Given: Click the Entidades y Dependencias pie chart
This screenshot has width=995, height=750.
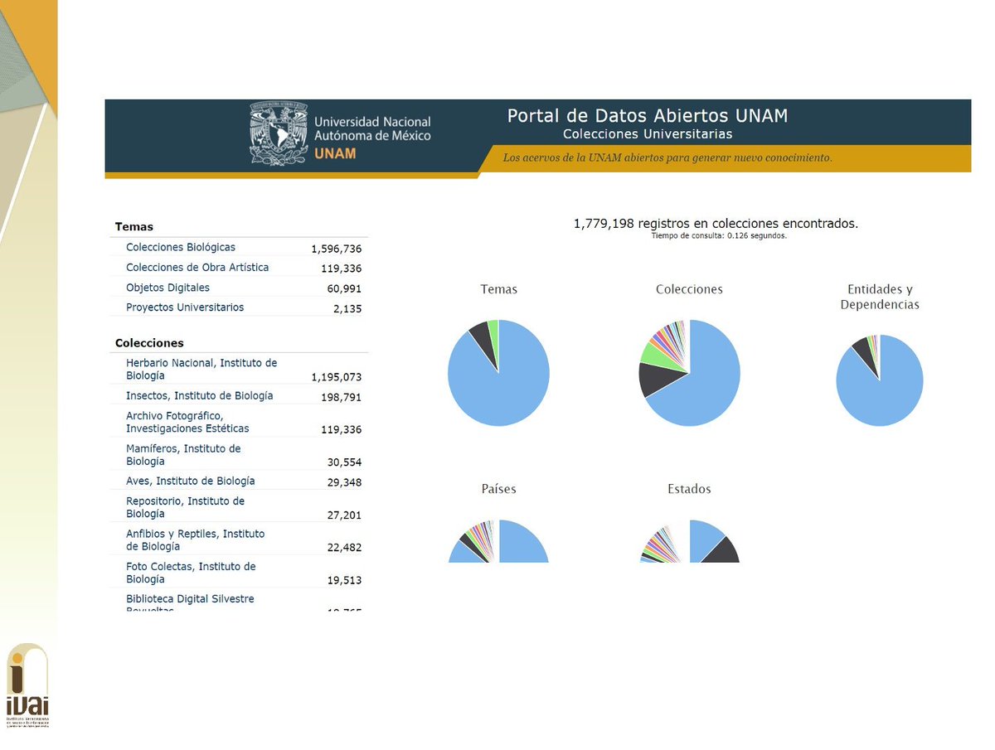Looking at the screenshot, I should (880, 380).
